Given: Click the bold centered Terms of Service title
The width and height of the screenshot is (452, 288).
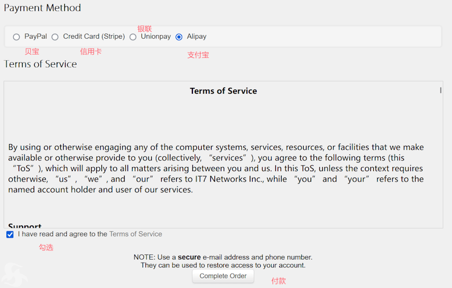Looking at the screenshot, I should click(224, 91).
